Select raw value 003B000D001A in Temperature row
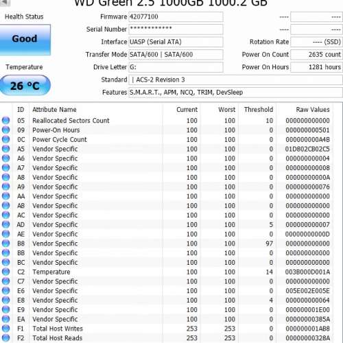The width and height of the screenshot is (343, 343). click(x=307, y=272)
